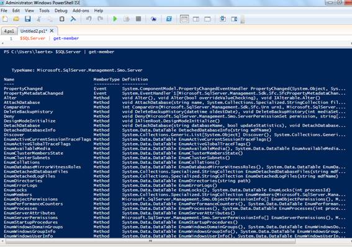The width and height of the screenshot is (352, 247).
Task: Copy selection with the Copy toolbar icon
Action: 50,19
